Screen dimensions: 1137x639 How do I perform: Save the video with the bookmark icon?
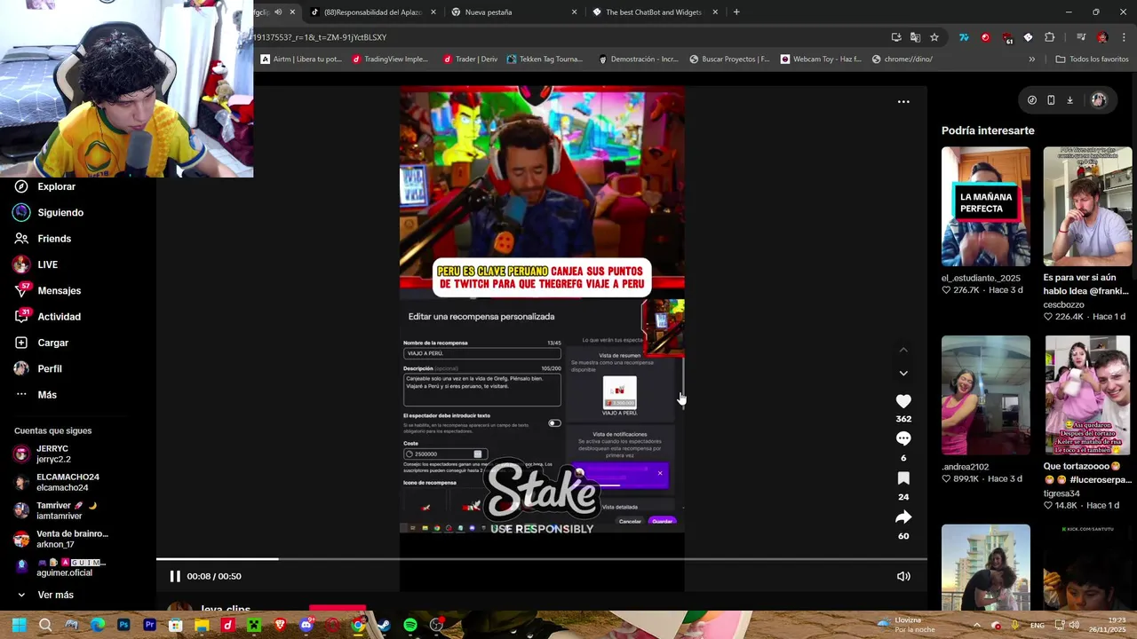(903, 477)
